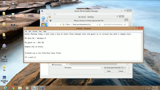
Task: Click Notepad horizontal scrollbar left arrow
Action: (x=25, y=61)
